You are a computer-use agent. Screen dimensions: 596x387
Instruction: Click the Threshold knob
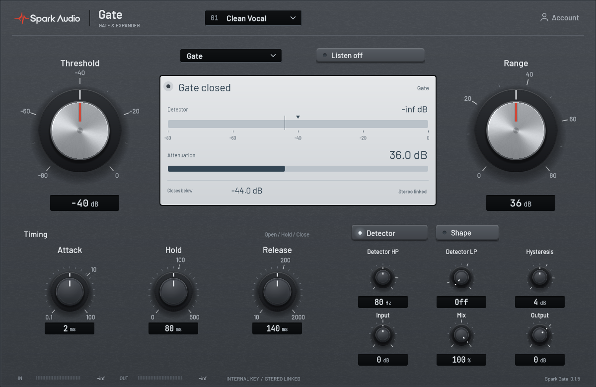coord(79,131)
